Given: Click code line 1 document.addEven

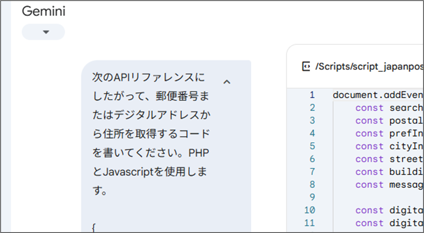Looking at the screenshot, I should 378,95.
